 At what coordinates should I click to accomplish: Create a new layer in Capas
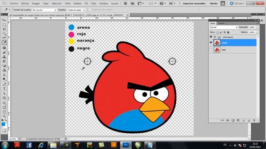[249, 120]
